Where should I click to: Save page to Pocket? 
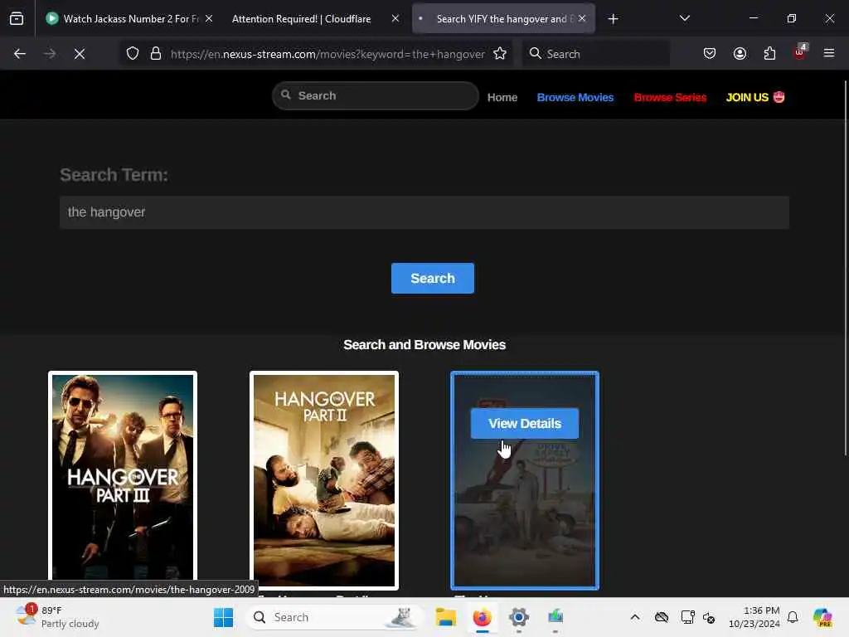point(710,54)
